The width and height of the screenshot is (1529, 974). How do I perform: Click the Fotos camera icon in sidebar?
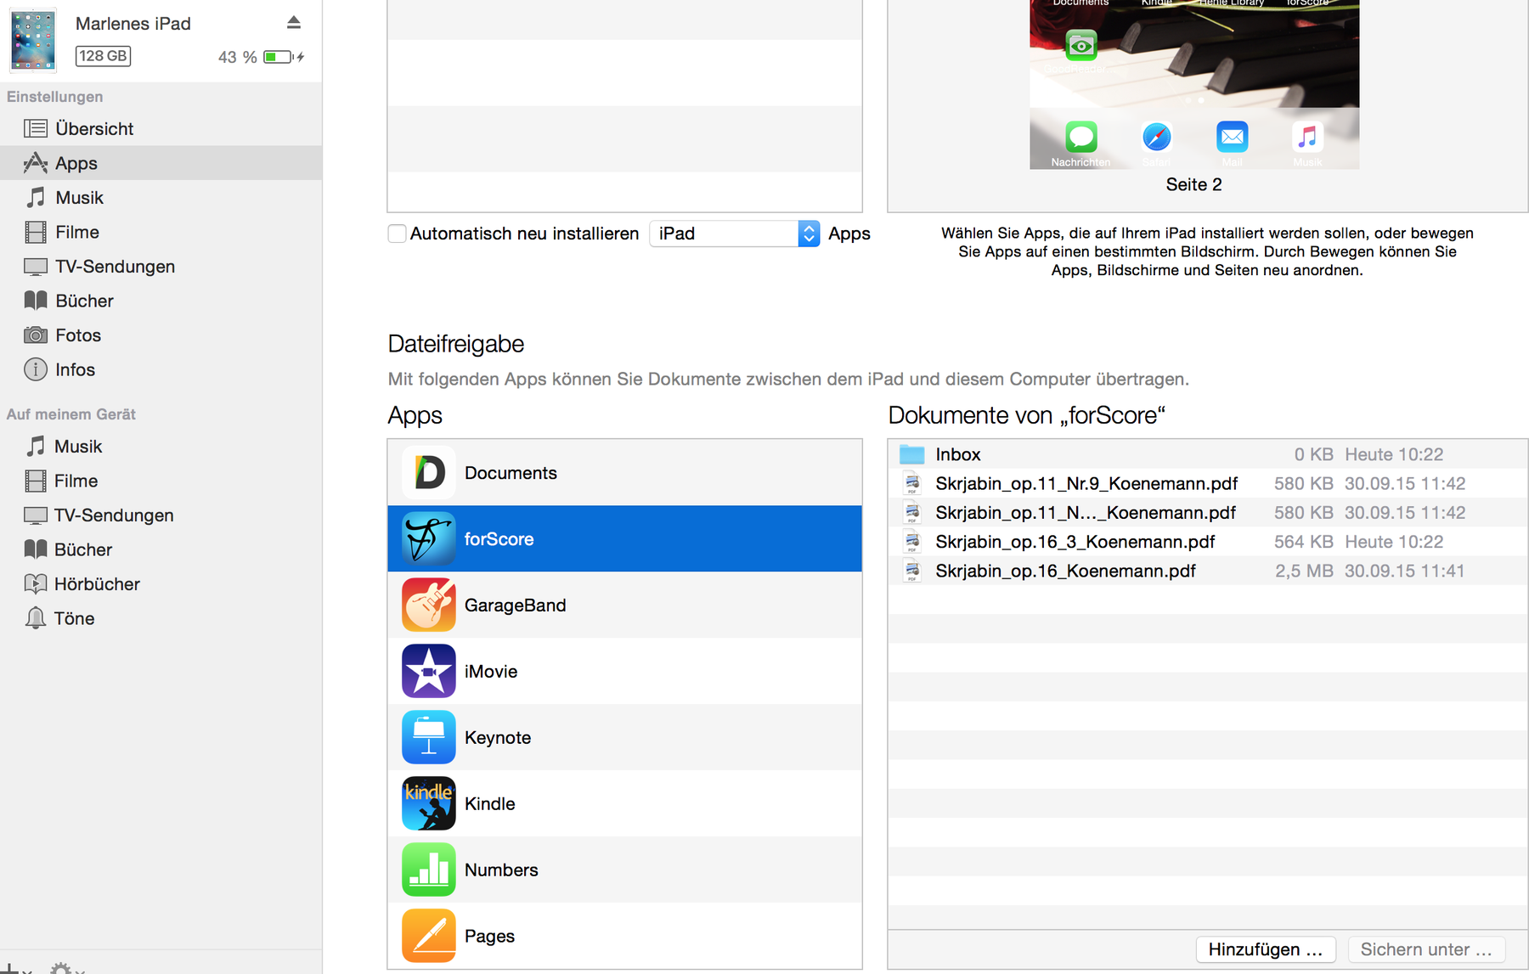(36, 335)
